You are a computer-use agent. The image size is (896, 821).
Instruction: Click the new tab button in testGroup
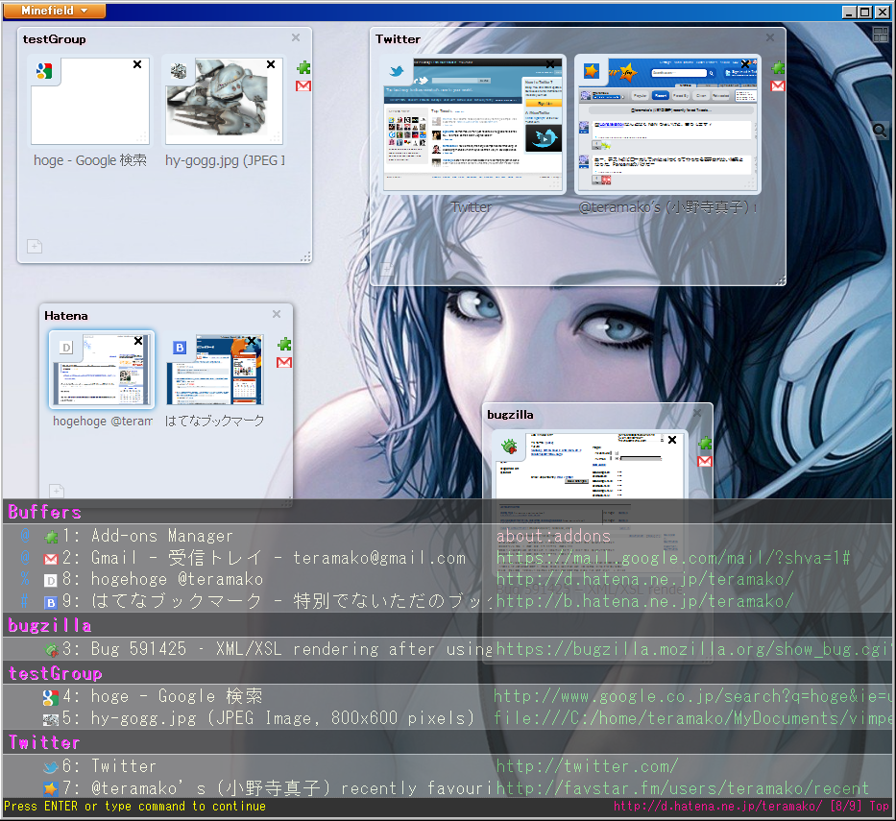click(x=35, y=246)
